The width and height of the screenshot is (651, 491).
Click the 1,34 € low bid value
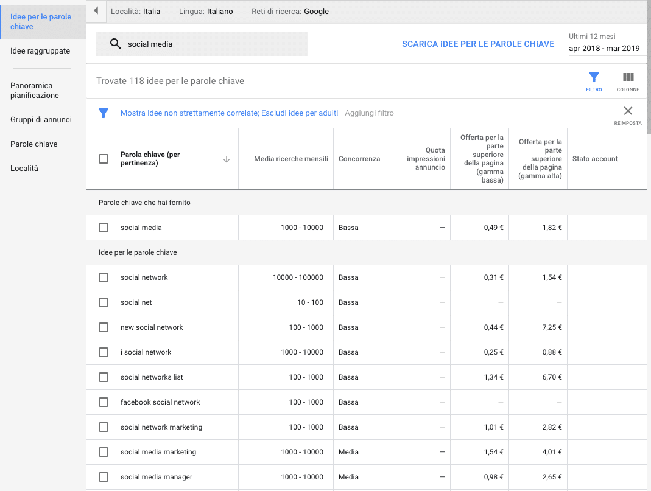494,377
